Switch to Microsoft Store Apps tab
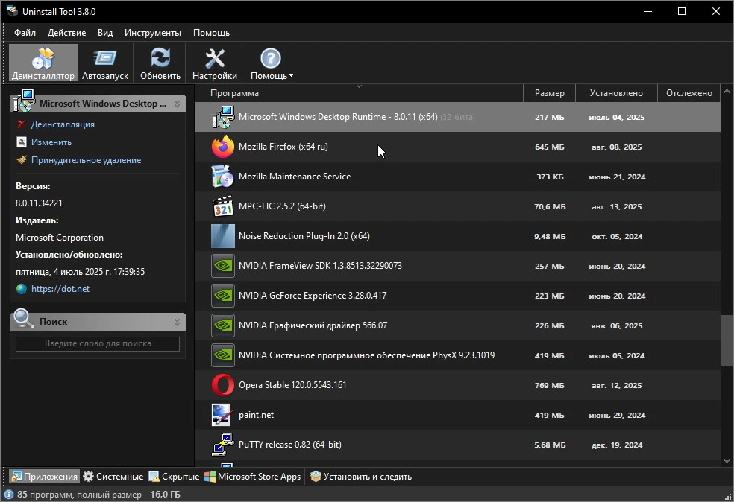 pyautogui.click(x=253, y=477)
